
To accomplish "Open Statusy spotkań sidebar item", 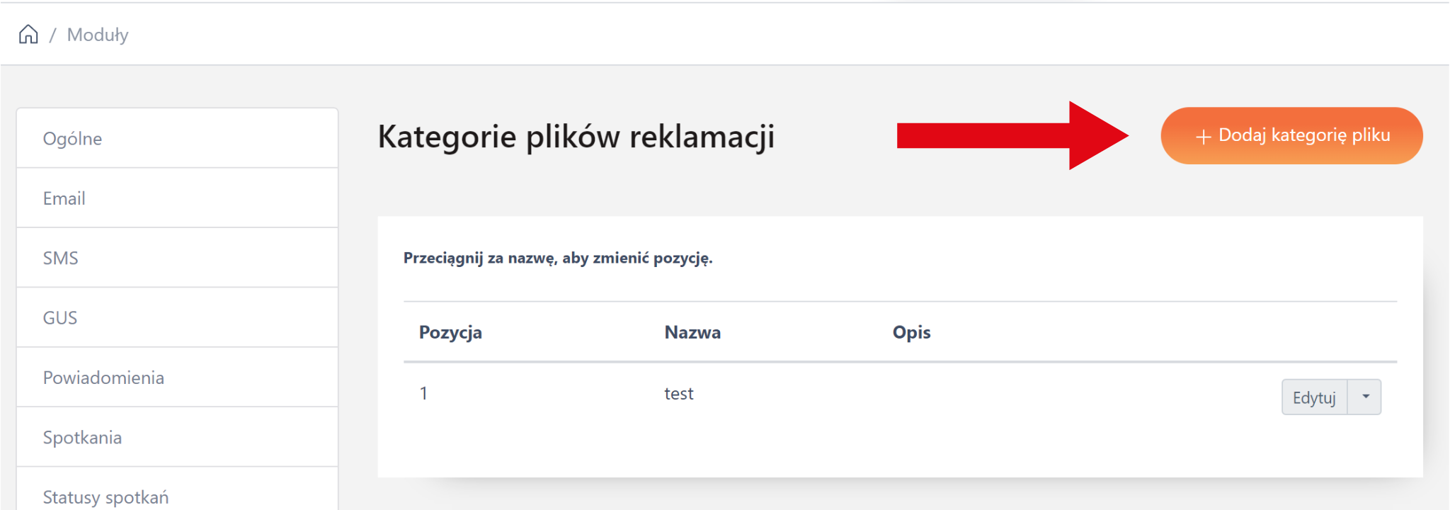I will (x=105, y=497).
